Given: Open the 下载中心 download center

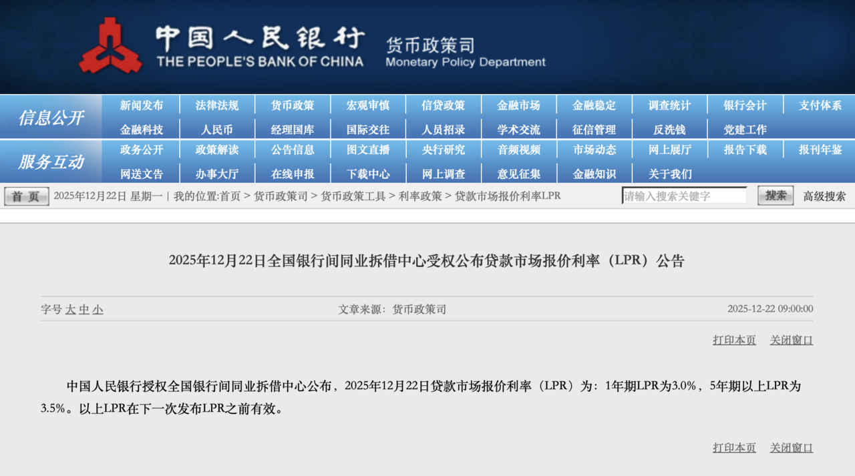Looking at the screenshot, I should click(x=367, y=173).
